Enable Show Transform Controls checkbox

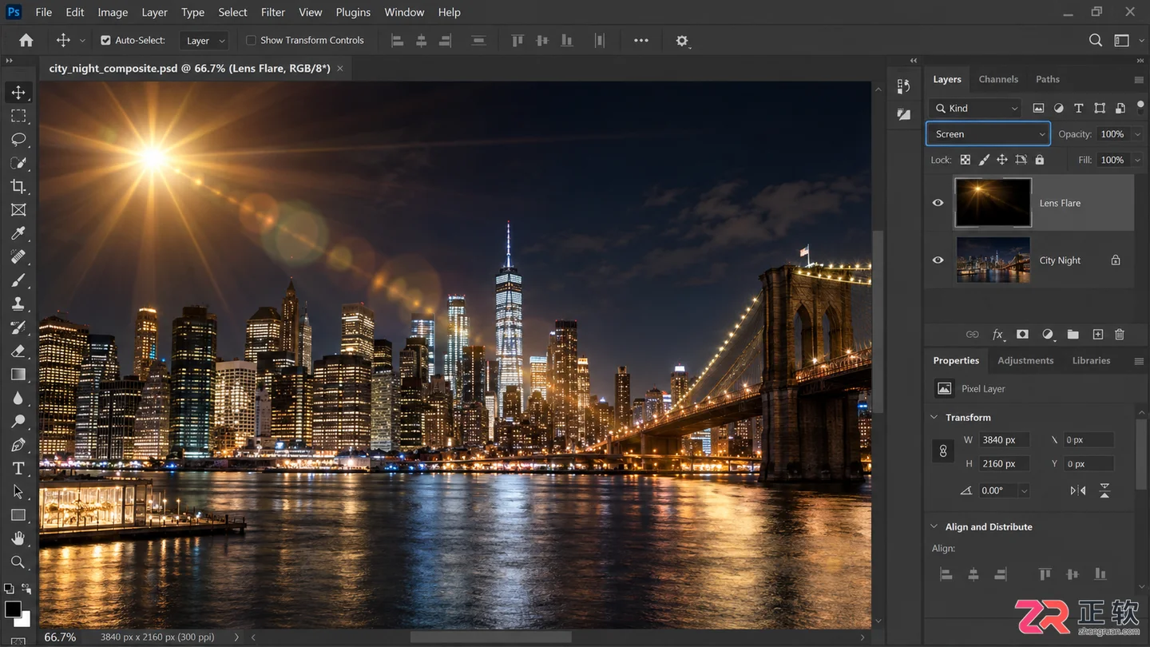(251, 40)
